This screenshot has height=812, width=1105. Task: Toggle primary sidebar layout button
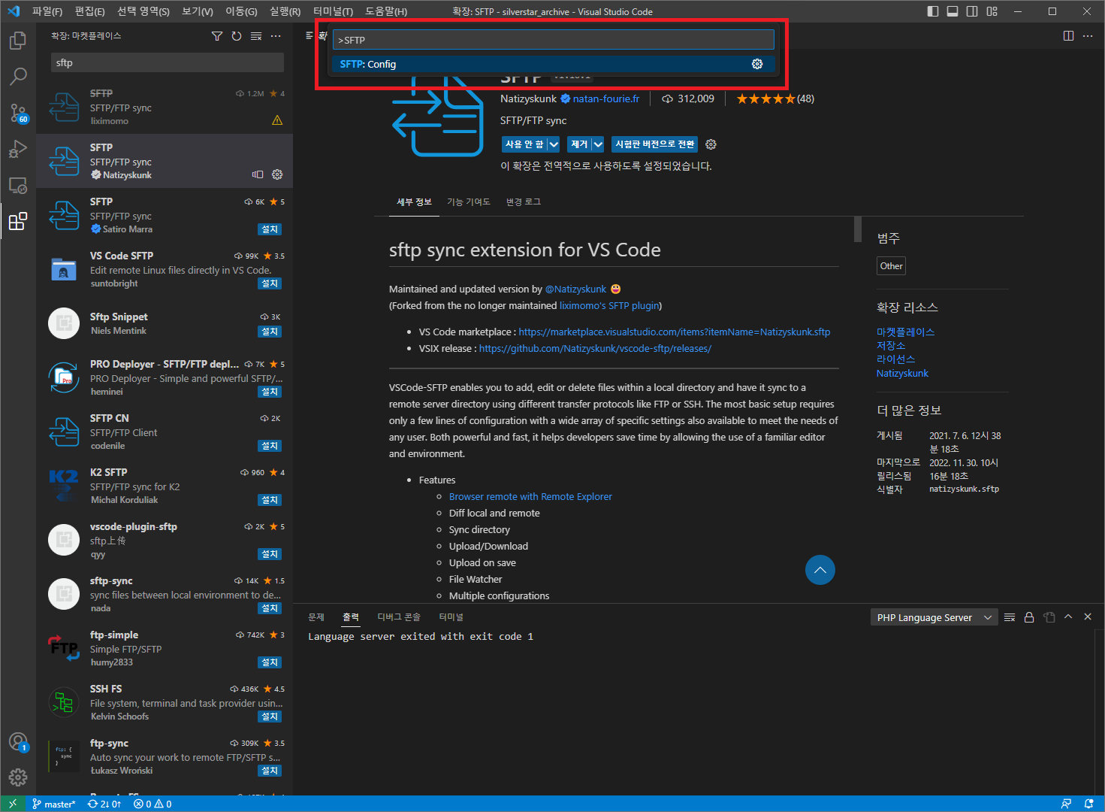(933, 11)
